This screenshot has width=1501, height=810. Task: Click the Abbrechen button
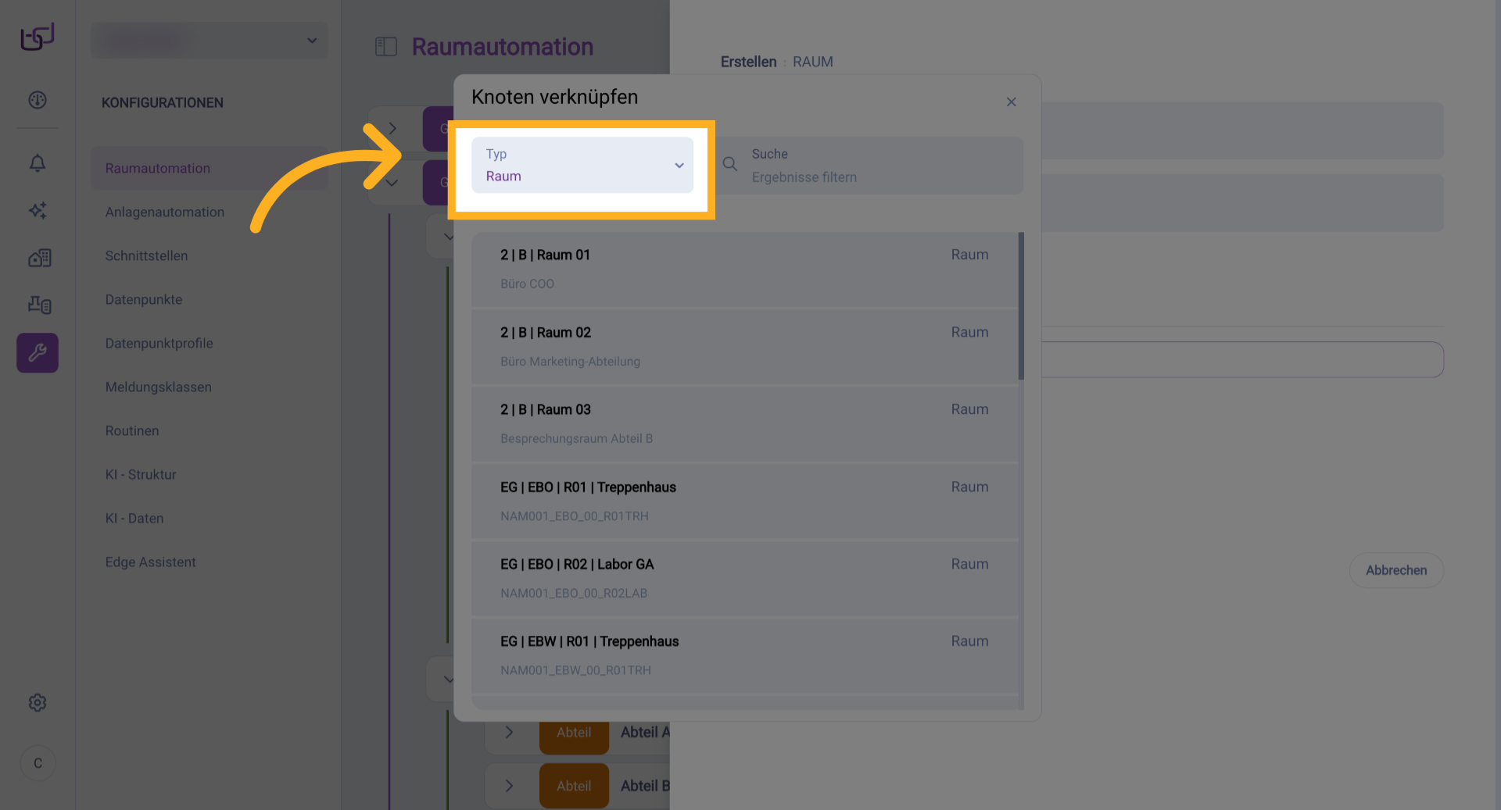tap(1395, 570)
